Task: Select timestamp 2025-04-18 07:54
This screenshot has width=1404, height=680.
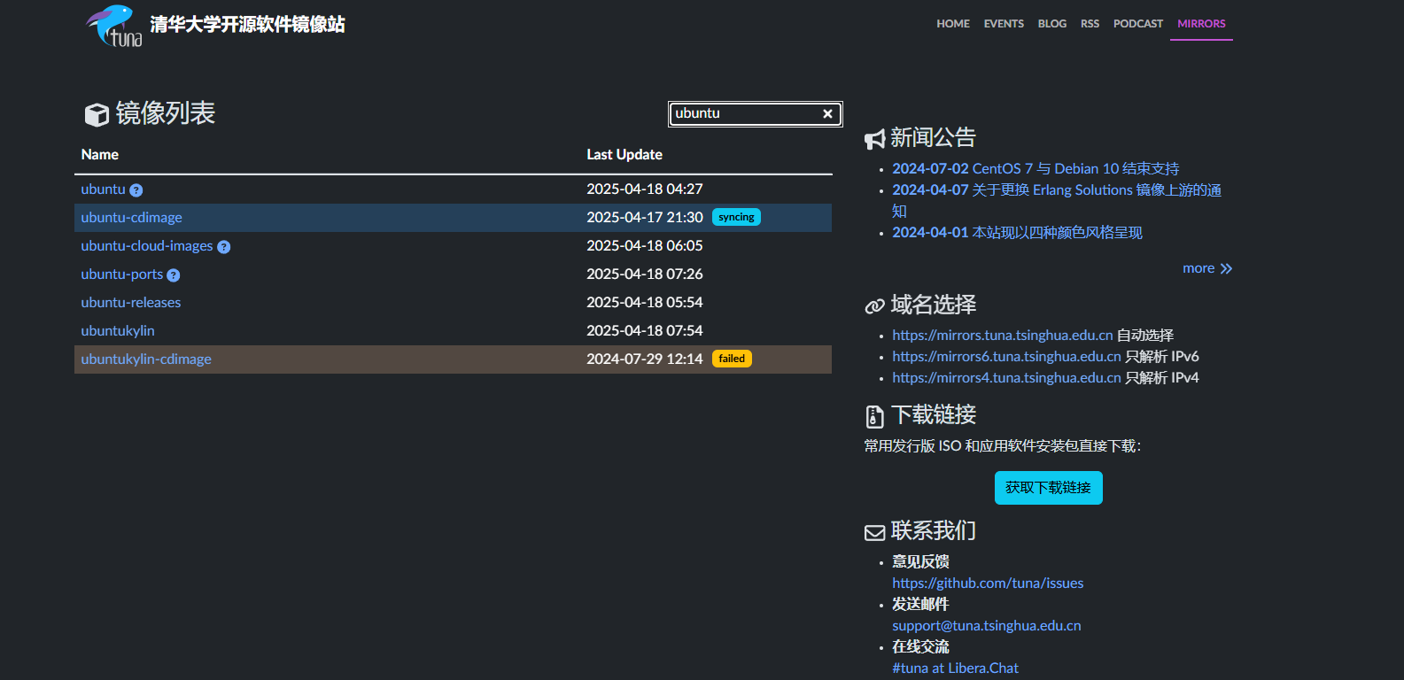Action: point(644,331)
